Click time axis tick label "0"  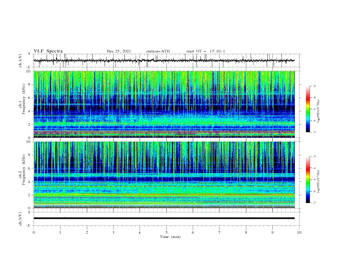point(34,232)
